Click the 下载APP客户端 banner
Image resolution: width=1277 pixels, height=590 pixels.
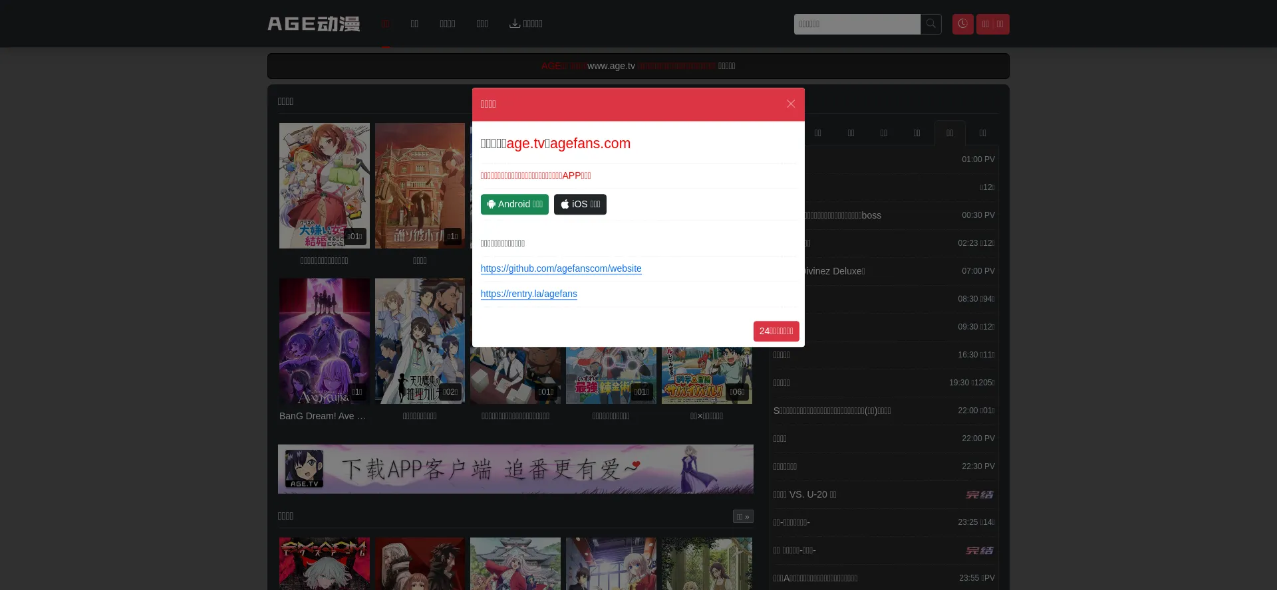(515, 469)
